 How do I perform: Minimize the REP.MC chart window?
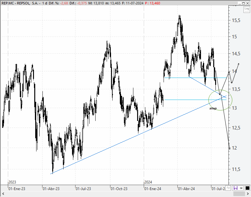pyautogui.click(x=239, y=3)
